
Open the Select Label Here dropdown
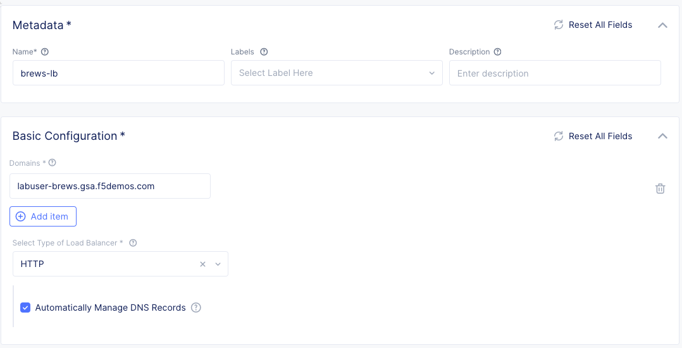pos(336,73)
